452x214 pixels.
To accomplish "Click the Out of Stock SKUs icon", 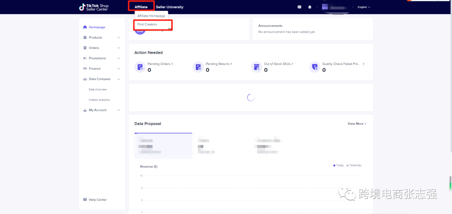I will coord(256,67).
